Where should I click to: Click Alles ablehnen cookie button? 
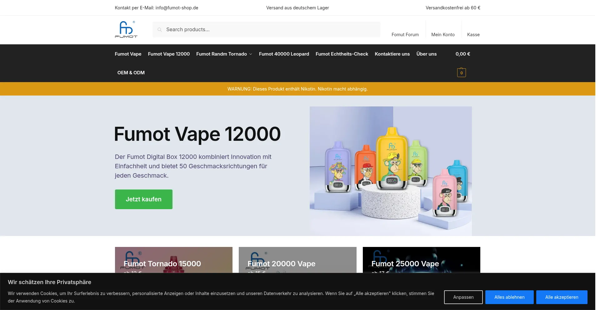pos(509,297)
